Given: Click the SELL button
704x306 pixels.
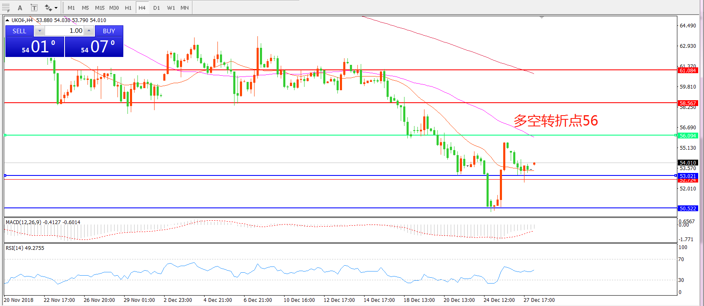Looking at the screenshot, I should click(x=19, y=31).
